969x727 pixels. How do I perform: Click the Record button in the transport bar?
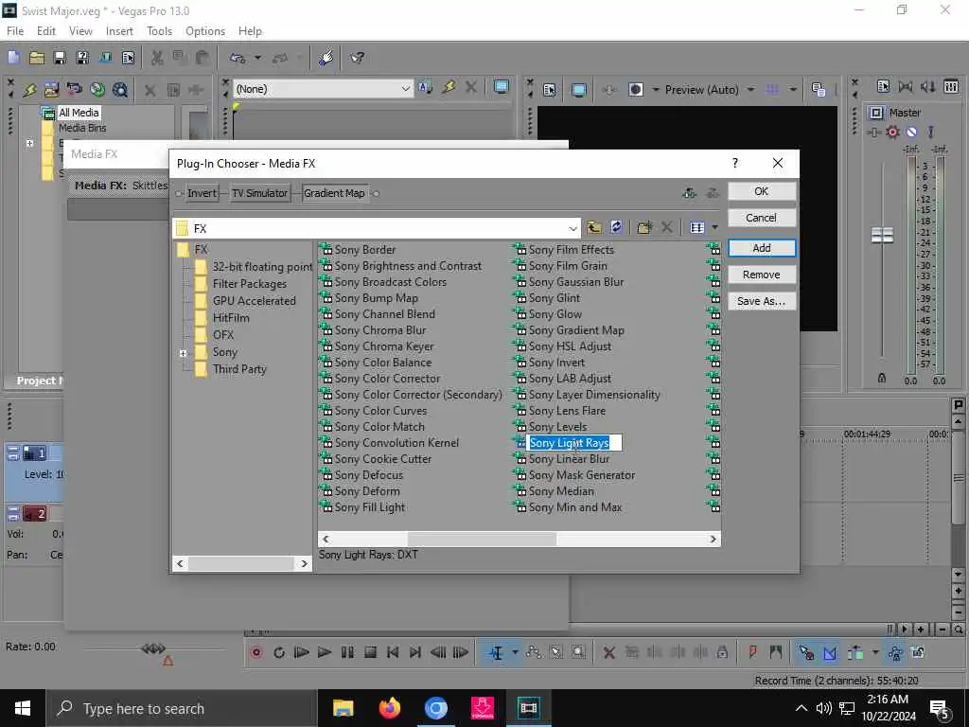[x=256, y=652]
